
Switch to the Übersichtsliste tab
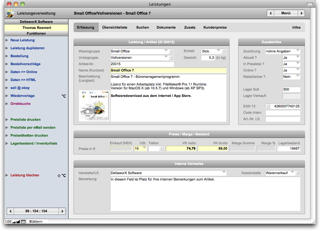pyautogui.click(x=115, y=28)
